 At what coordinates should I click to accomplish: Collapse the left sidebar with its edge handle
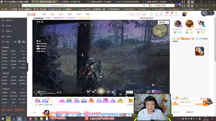(x=27, y=67)
